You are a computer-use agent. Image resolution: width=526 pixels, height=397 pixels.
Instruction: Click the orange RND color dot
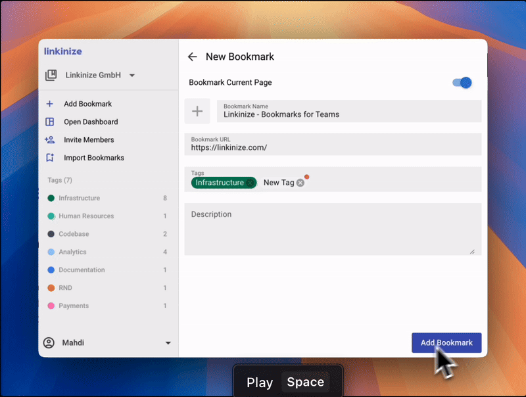point(51,288)
